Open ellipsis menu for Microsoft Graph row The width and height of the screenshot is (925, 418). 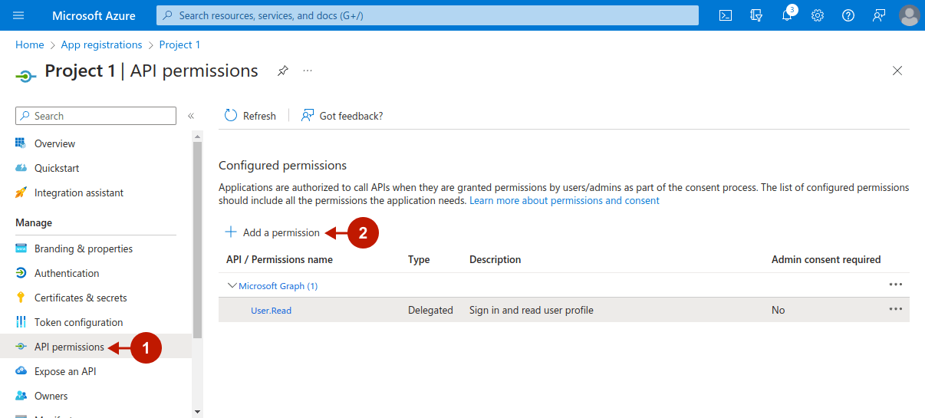(x=895, y=285)
